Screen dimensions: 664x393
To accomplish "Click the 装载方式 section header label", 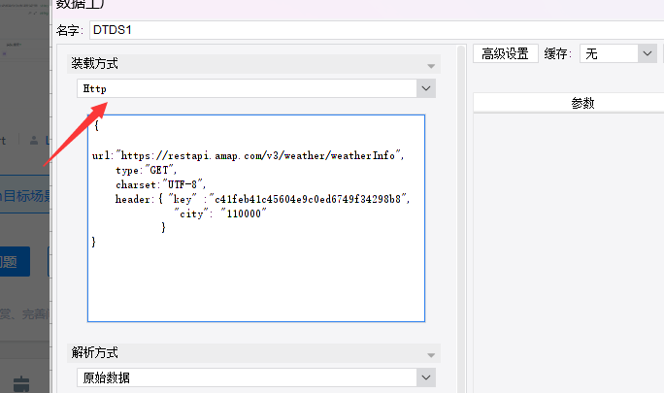I will click(94, 63).
